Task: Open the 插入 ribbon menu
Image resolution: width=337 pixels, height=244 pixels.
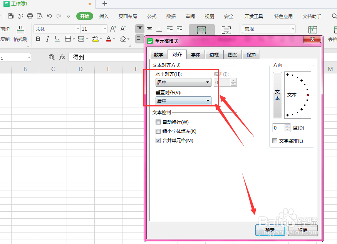Action: (105, 16)
